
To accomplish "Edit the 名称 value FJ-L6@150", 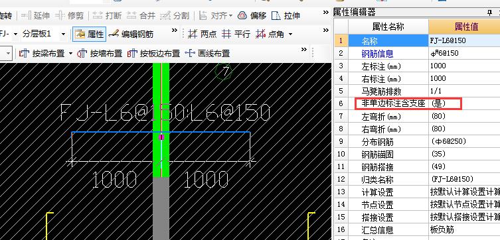I will pos(464,40).
